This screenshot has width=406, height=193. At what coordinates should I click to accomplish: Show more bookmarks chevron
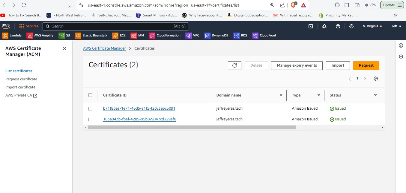(396, 15)
